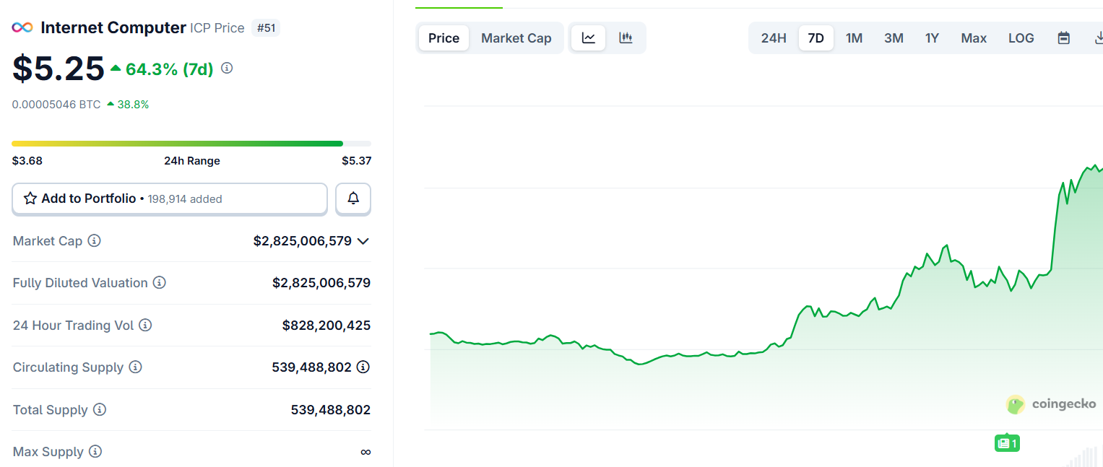The width and height of the screenshot is (1103, 467).
Task: Select the Price chart toggle
Action: pos(444,38)
